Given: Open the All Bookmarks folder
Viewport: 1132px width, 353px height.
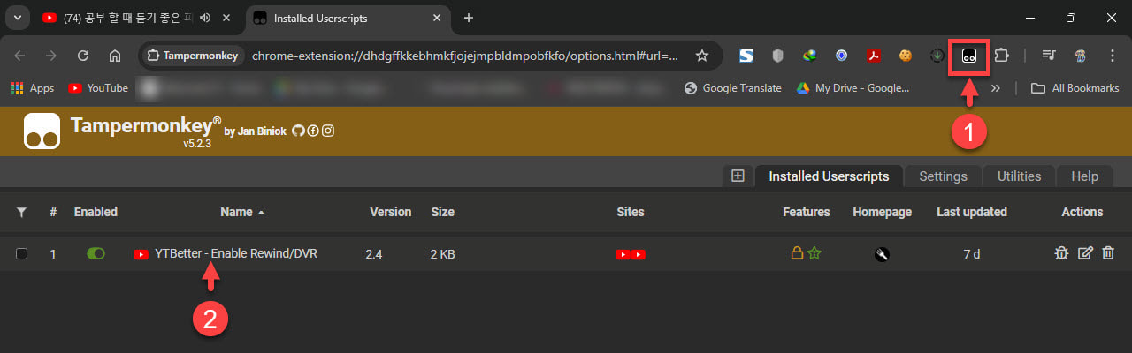Looking at the screenshot, I should click(1075, 87).
